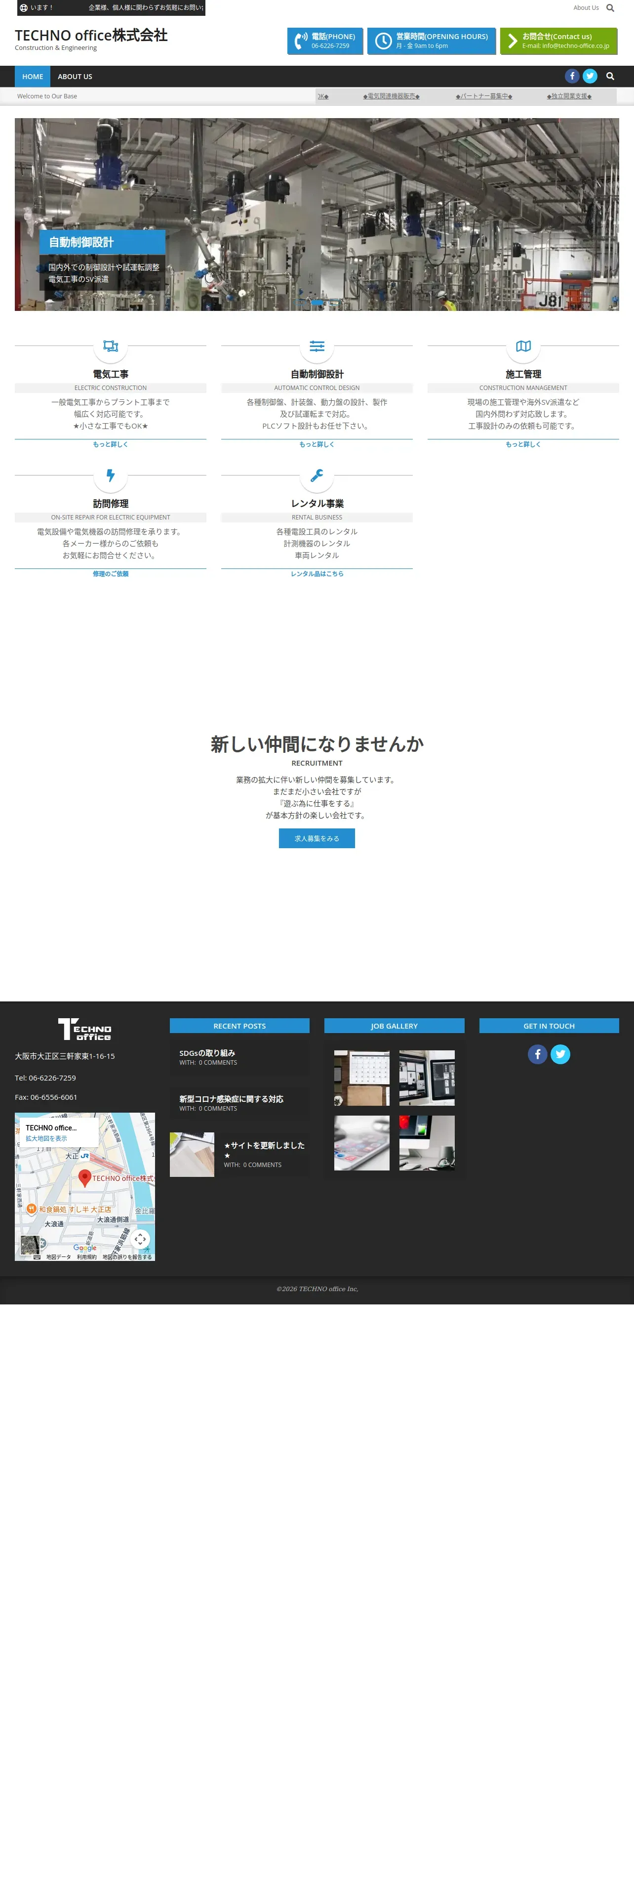
Task: Open the ◆パートナー募集中◆ ticker link
Action: click(x=483, y=96)
